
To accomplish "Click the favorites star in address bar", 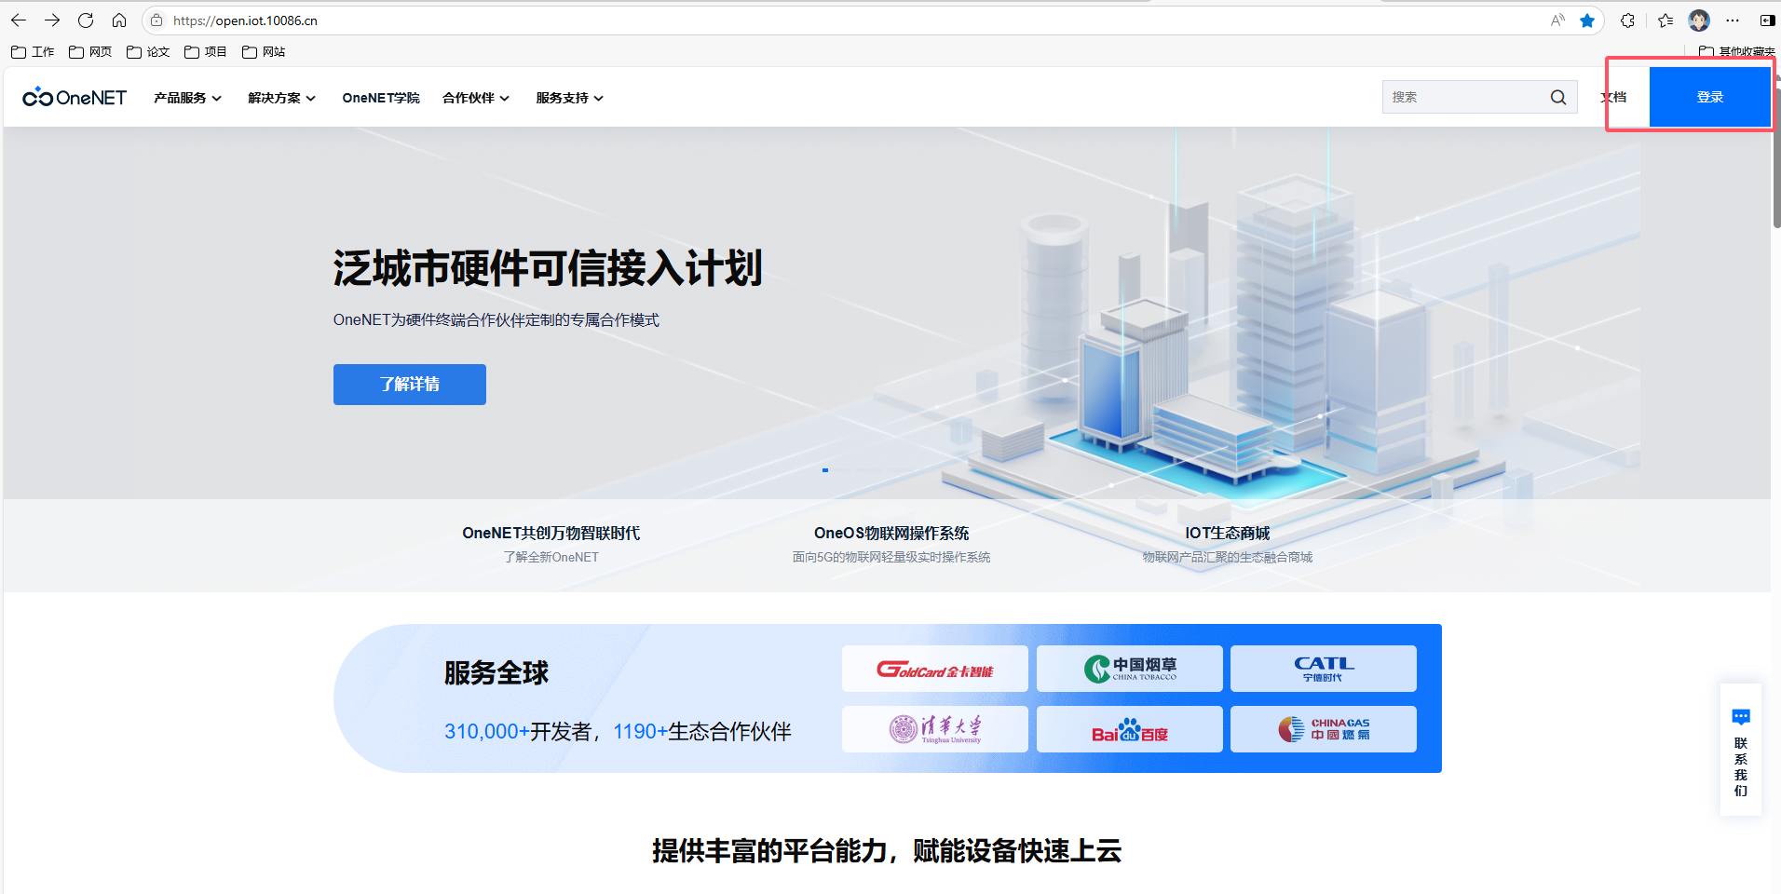I will pyautogui.click(x=1587, y=20).
